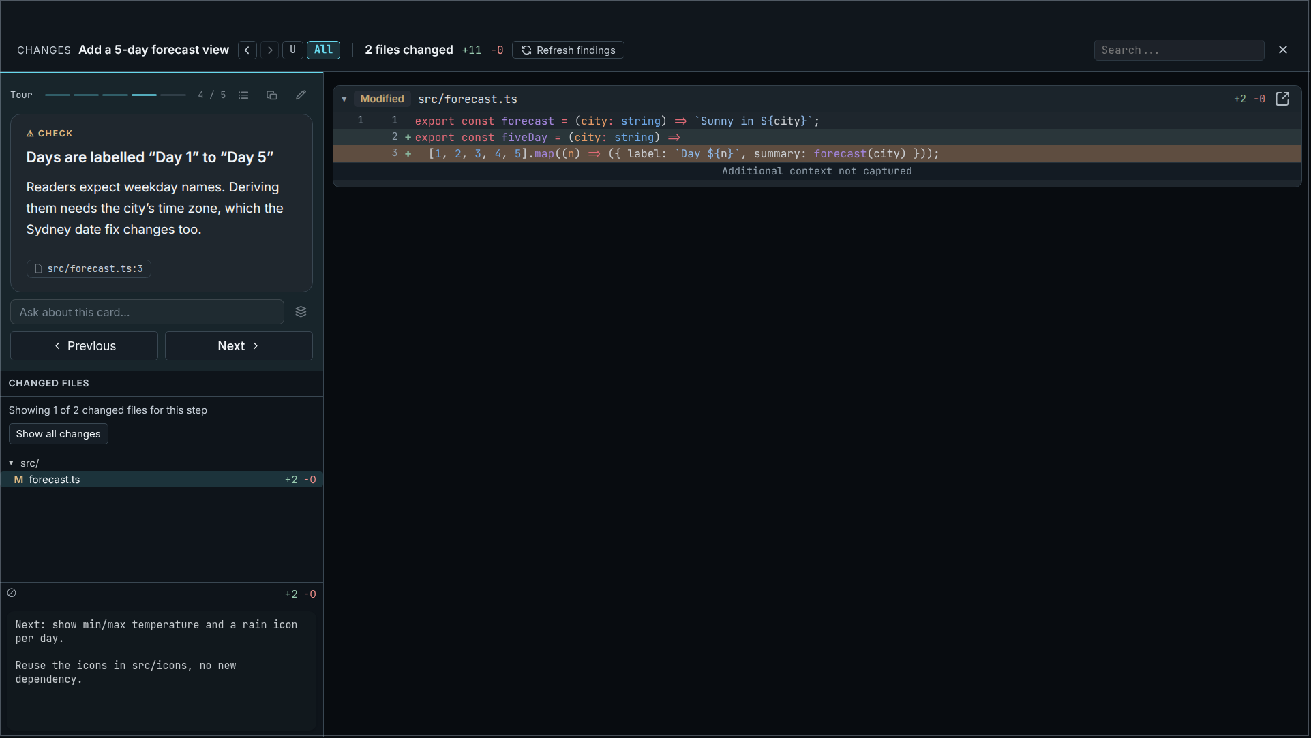This screenshot has height=738, width=1311.
Task: Open the tour steps list icon
Action: 243,95
